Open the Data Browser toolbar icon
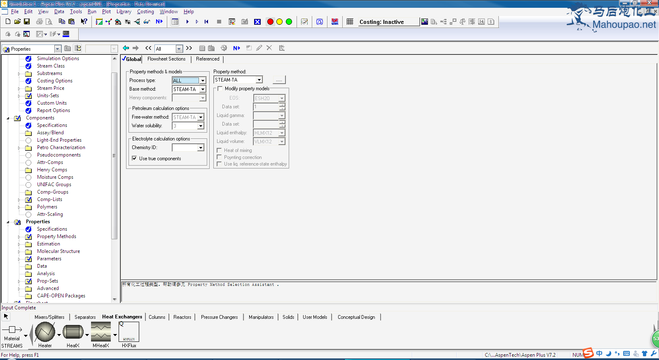659x360 pixels. 175,22
